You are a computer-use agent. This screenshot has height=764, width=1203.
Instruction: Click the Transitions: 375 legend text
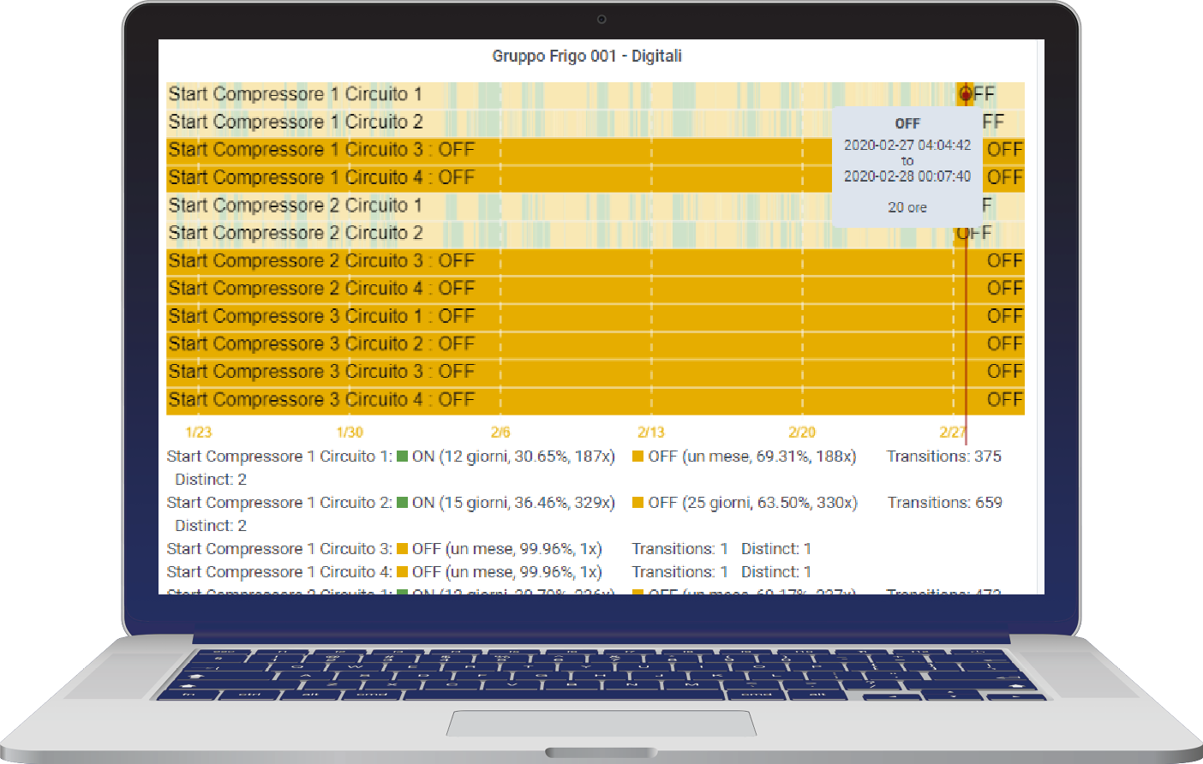[943, 457]
